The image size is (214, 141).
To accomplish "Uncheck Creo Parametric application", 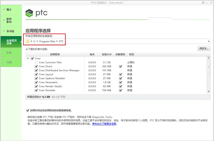I will 36,82.
